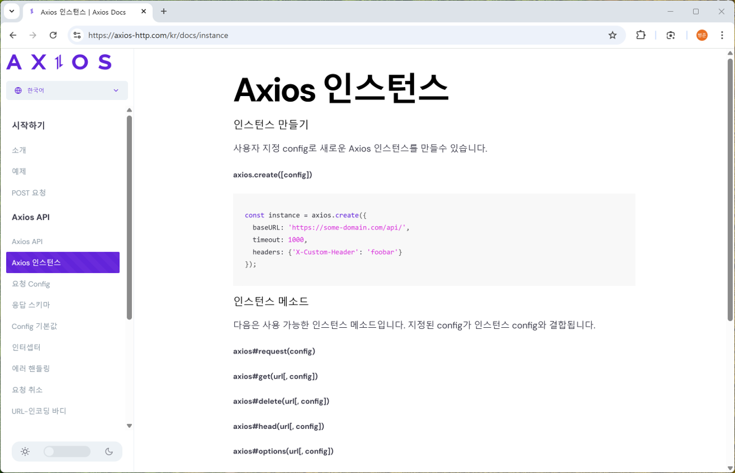
Task: Open the 에러 핸들링 sidebar item
Action: pyautogui.click(x=31, y=368)
